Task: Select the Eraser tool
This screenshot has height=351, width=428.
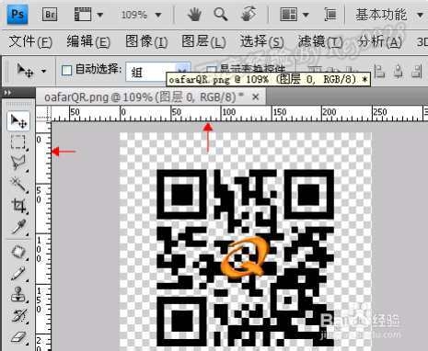Action: [x=18, y=337]
